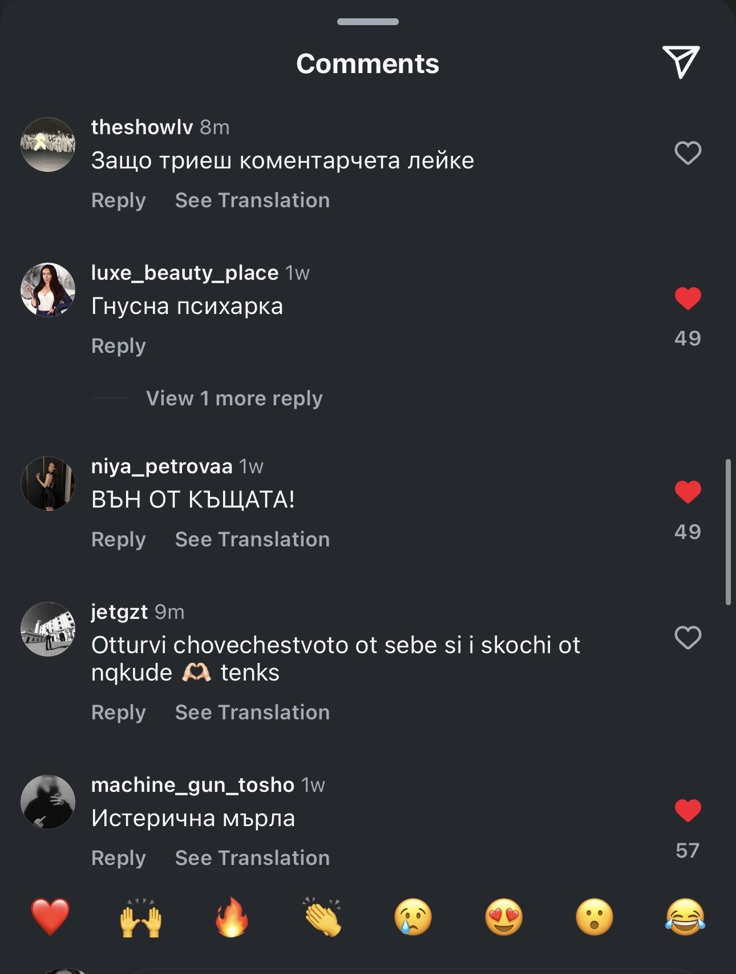Tap the share paper-plane icon
The width and height of the screenshot is (736, 974).
pyautogui.click(x=681, y=62)
